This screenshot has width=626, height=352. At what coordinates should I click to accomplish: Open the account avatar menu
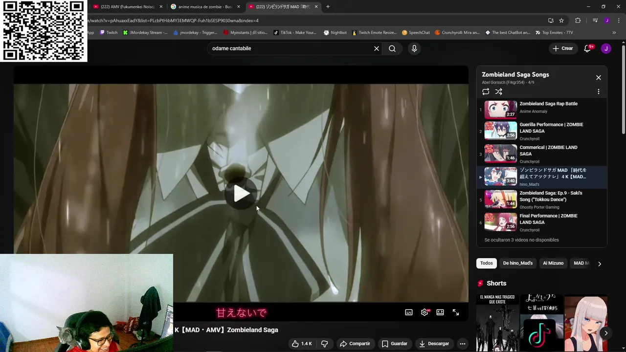click(606, 48)
